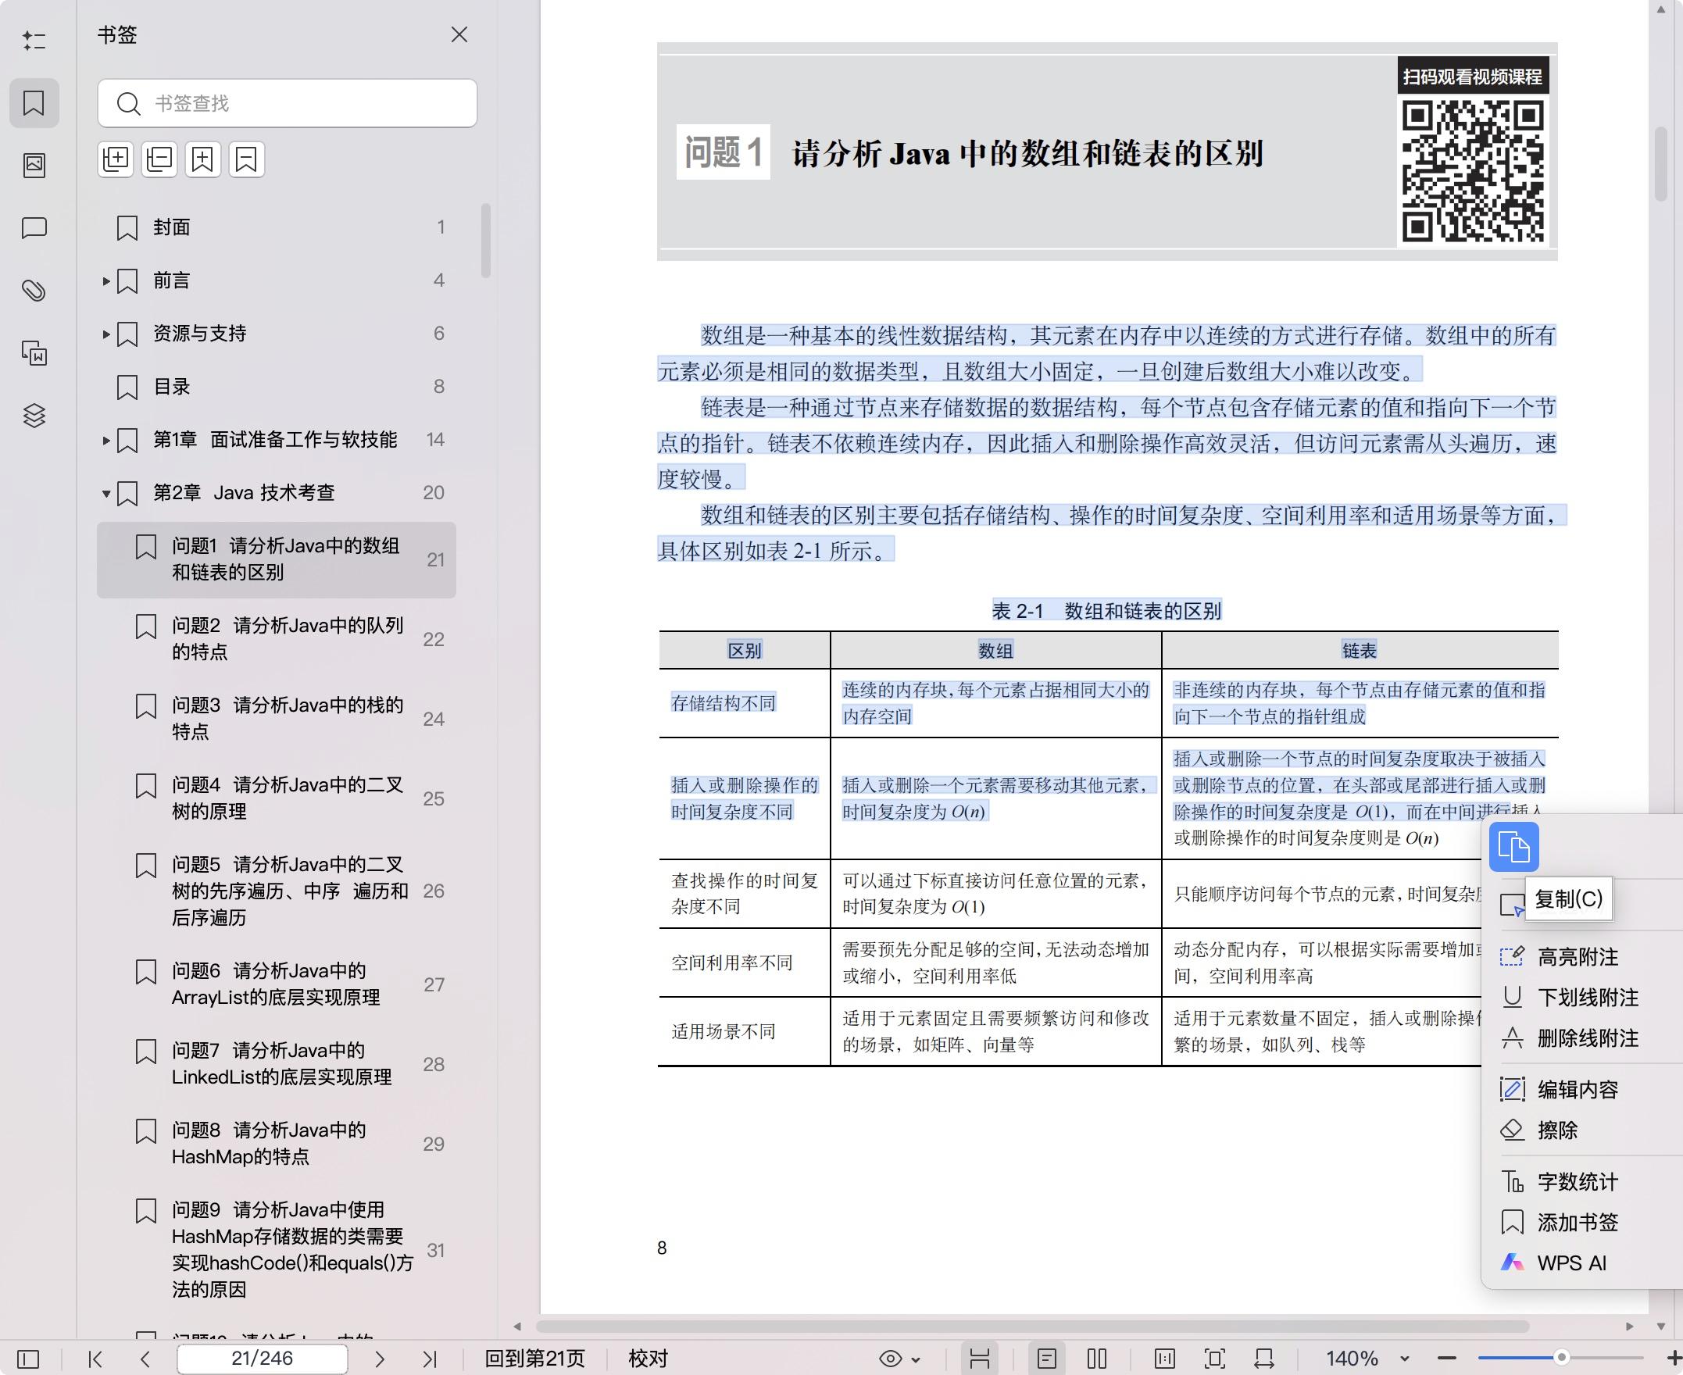This screenshot has height=1375, width=1683.
Task: Click the table title 表 2-1 数组和链表的区别
Action: [1106, 611]
